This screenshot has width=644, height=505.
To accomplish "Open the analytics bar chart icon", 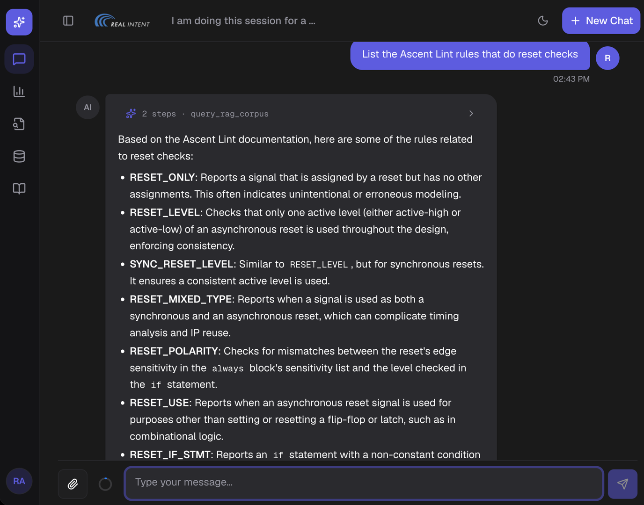I will 19,92.
